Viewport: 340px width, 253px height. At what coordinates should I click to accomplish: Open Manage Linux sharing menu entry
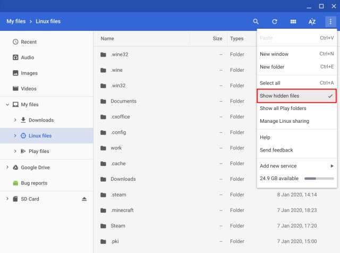(296, 121)
